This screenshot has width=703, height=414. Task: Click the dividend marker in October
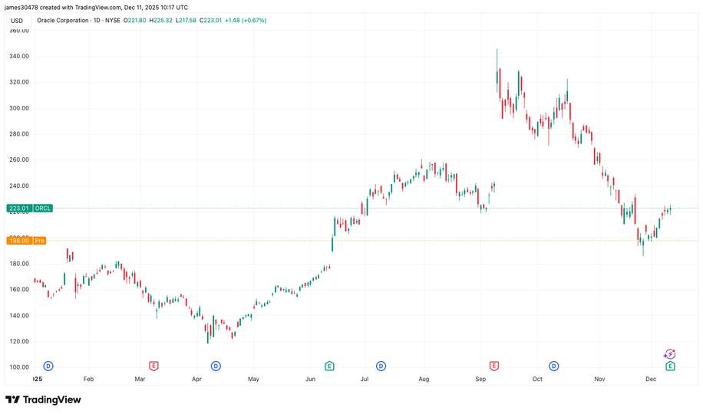click(554, 366)
